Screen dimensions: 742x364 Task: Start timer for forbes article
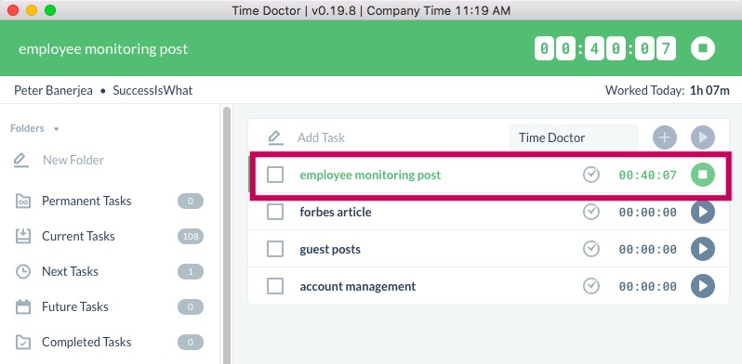point(703,212)
